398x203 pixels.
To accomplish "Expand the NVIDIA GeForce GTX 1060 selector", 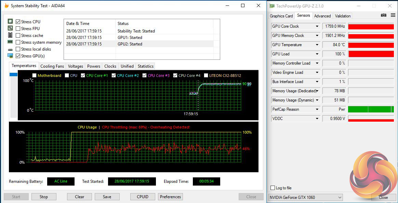I will coord(340,197).
